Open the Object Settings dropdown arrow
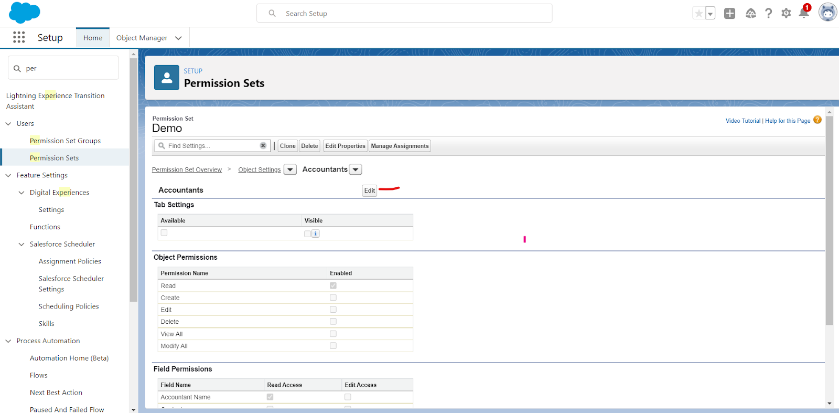Image resolution: width=839 pixels, height=413 pixels. point(290,170)
